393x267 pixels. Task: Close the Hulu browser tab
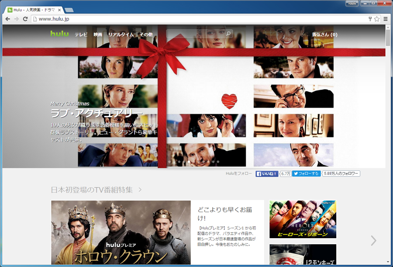coord(59,10)
